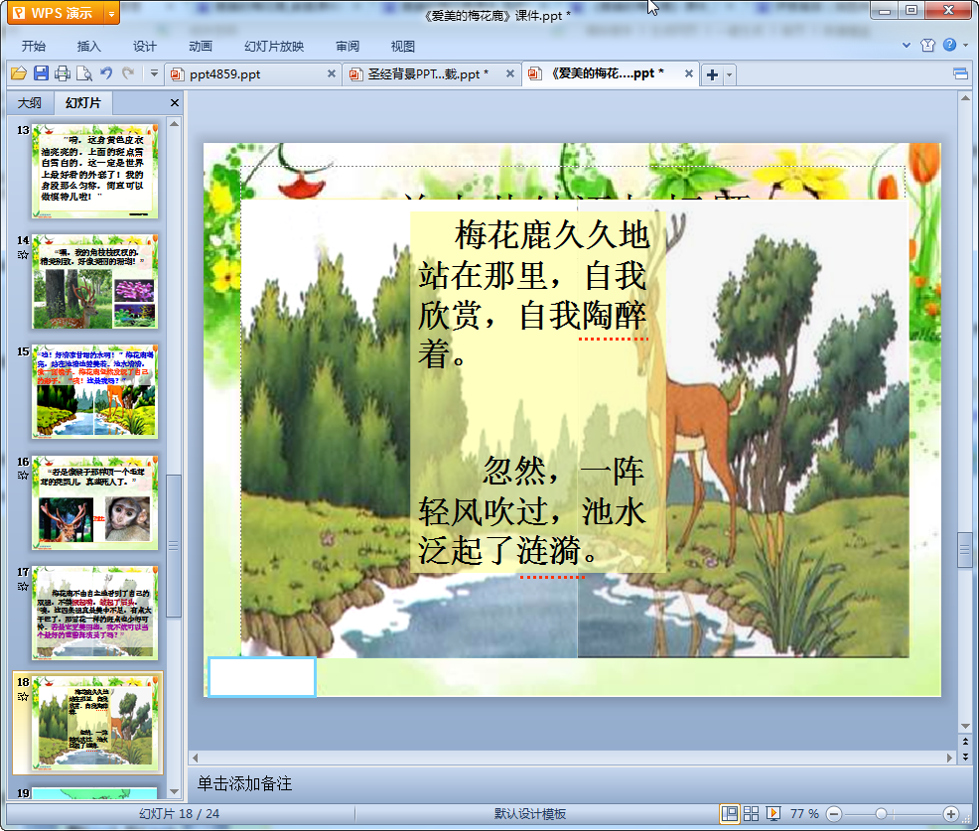The width and height of the screenshot is (979, 831).
Task: Click the zoom out minus button
Action: [833, 814]
